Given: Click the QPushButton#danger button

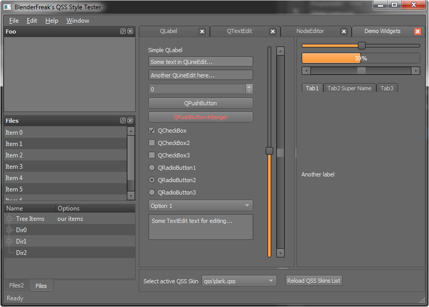Looking at the screenshot, I should coord(201,117).
